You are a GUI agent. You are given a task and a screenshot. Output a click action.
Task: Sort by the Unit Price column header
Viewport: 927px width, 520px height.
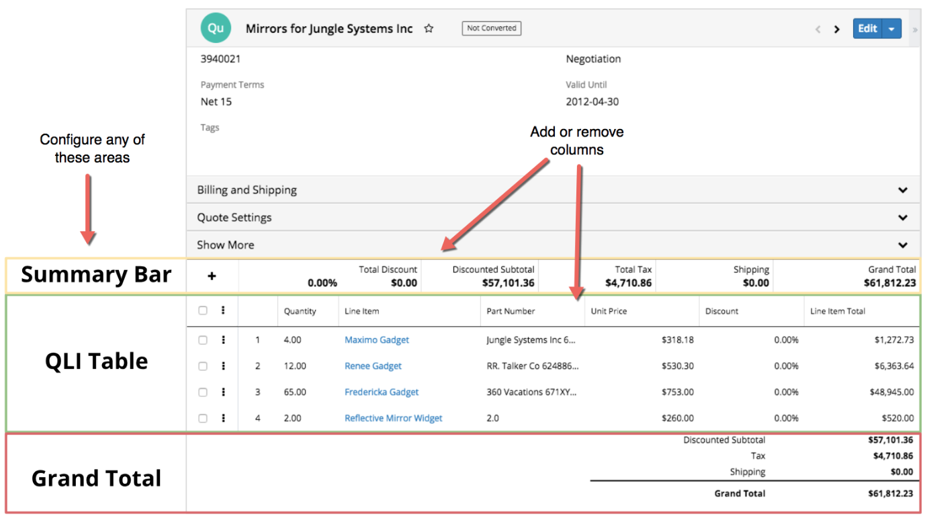point(609,311)
